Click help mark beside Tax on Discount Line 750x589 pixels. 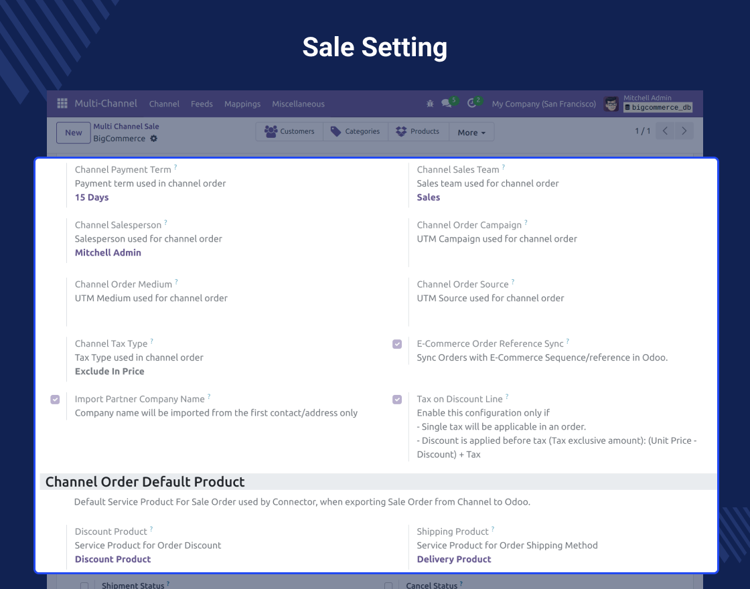[x=507, y=396]
